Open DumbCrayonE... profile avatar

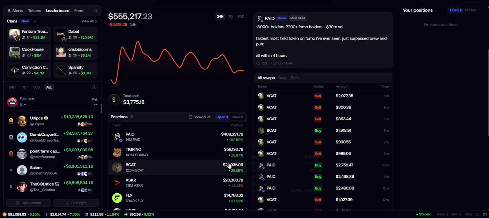(x=22, y=137)
